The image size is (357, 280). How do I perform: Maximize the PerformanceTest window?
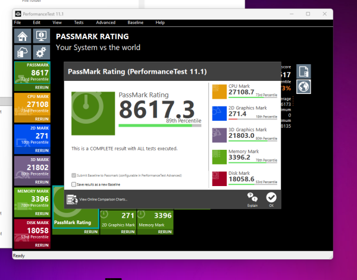(x=308, y=14)
